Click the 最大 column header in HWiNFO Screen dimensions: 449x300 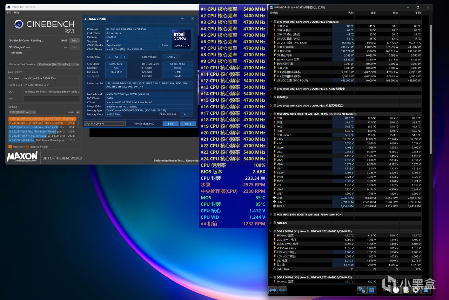point(395,13)
